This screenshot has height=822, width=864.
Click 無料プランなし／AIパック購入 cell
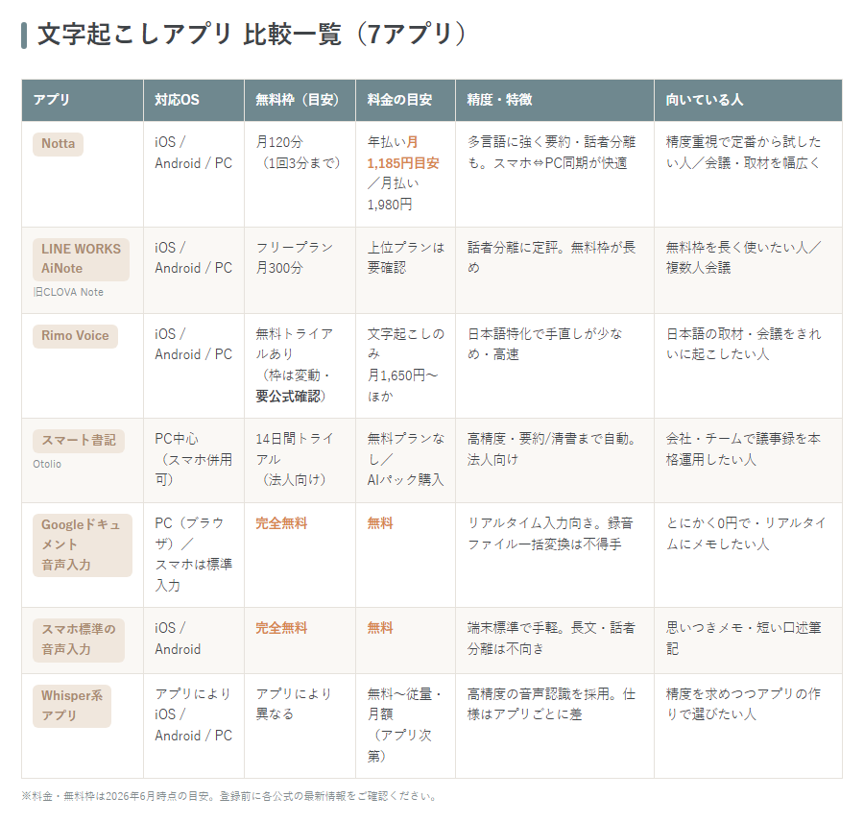point(405,460)
